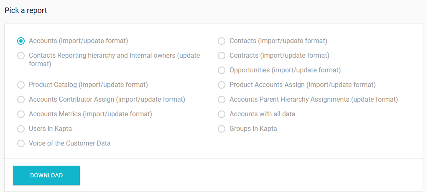The image size is (426, 192).
Task: Select Accounts with all data report
Action: (222, 114)
